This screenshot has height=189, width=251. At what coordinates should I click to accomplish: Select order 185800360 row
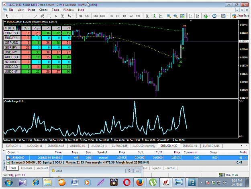click(127, 158)
